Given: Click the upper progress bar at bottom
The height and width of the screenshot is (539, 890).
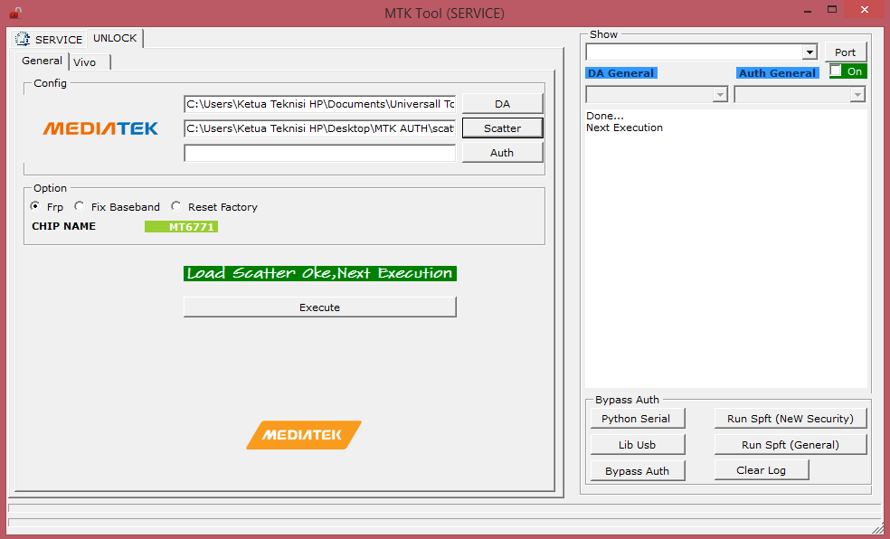Looking at the screenshot, I should 444,507.
